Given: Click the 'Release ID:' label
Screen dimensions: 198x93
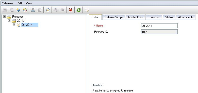Looking at the screenshot, I should 101,32.
